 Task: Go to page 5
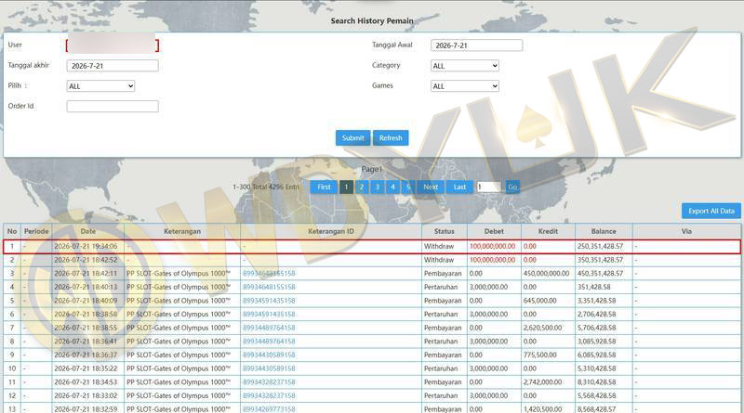pyautogui.click(x=407, y=187)
